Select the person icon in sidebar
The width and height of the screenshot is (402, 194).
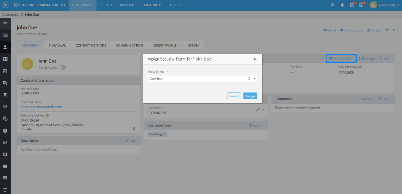click(x=5, y=47)
